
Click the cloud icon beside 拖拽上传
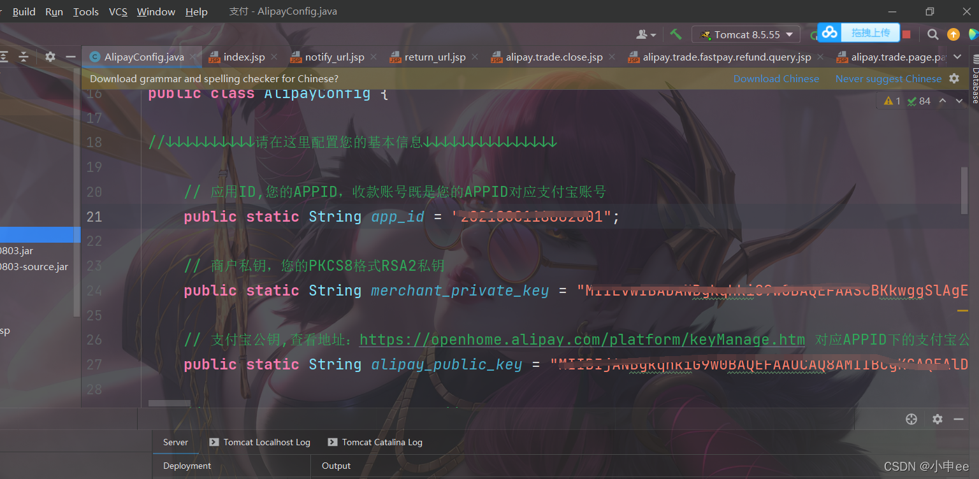829,32
